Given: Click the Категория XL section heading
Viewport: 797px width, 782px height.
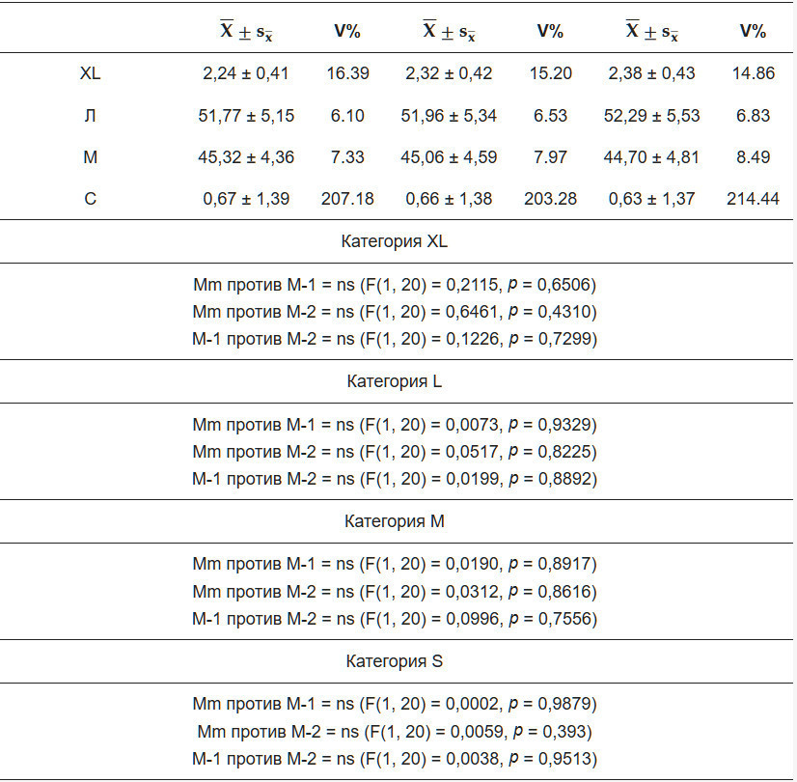Looking at the screenshot, I should [x=395, y=241].
